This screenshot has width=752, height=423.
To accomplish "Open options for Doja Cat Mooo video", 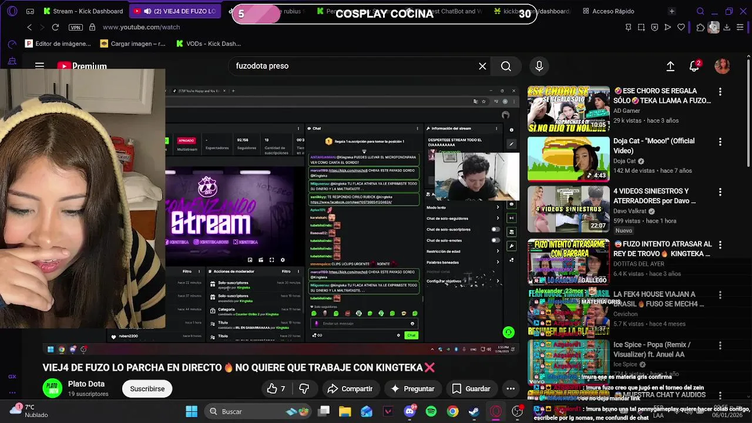I will tap(720, 142).
